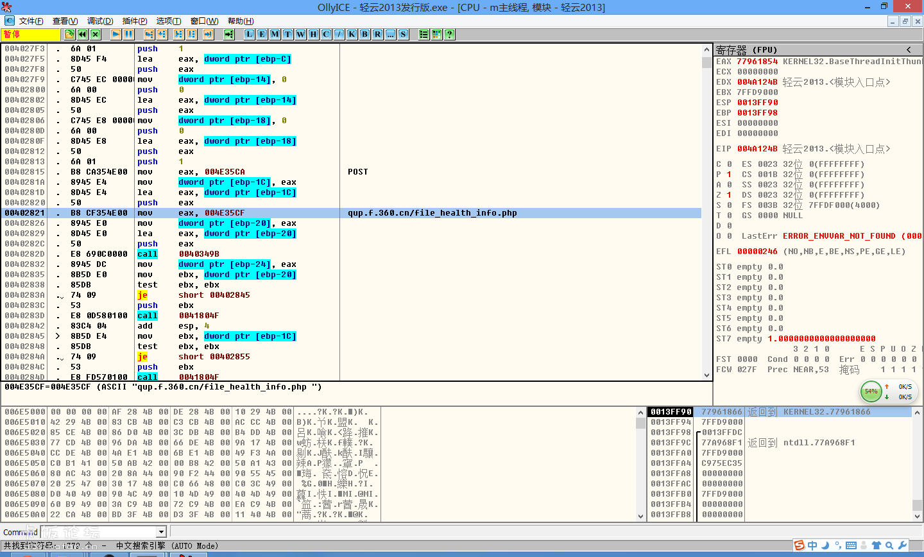Click hex dump scrollbar down arrow
Screen dimensions: 924x557
640,515
